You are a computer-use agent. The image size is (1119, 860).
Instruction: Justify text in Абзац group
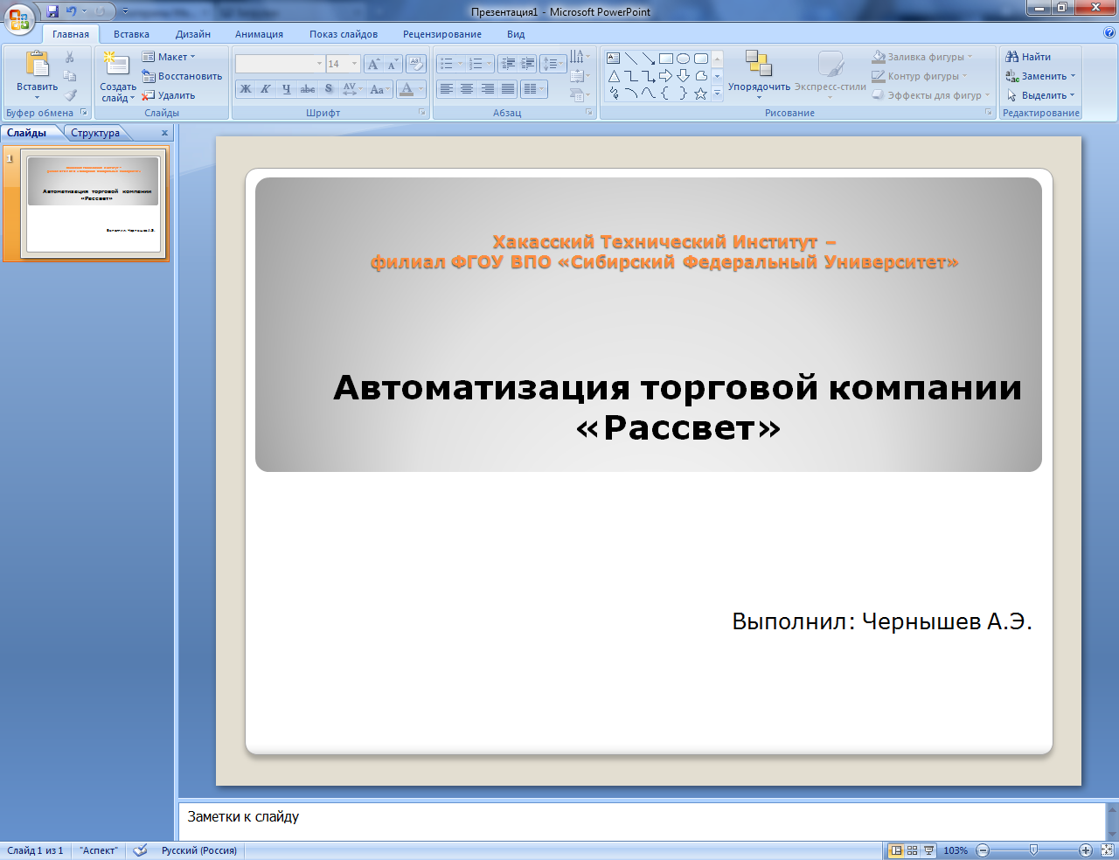(508, 89)
